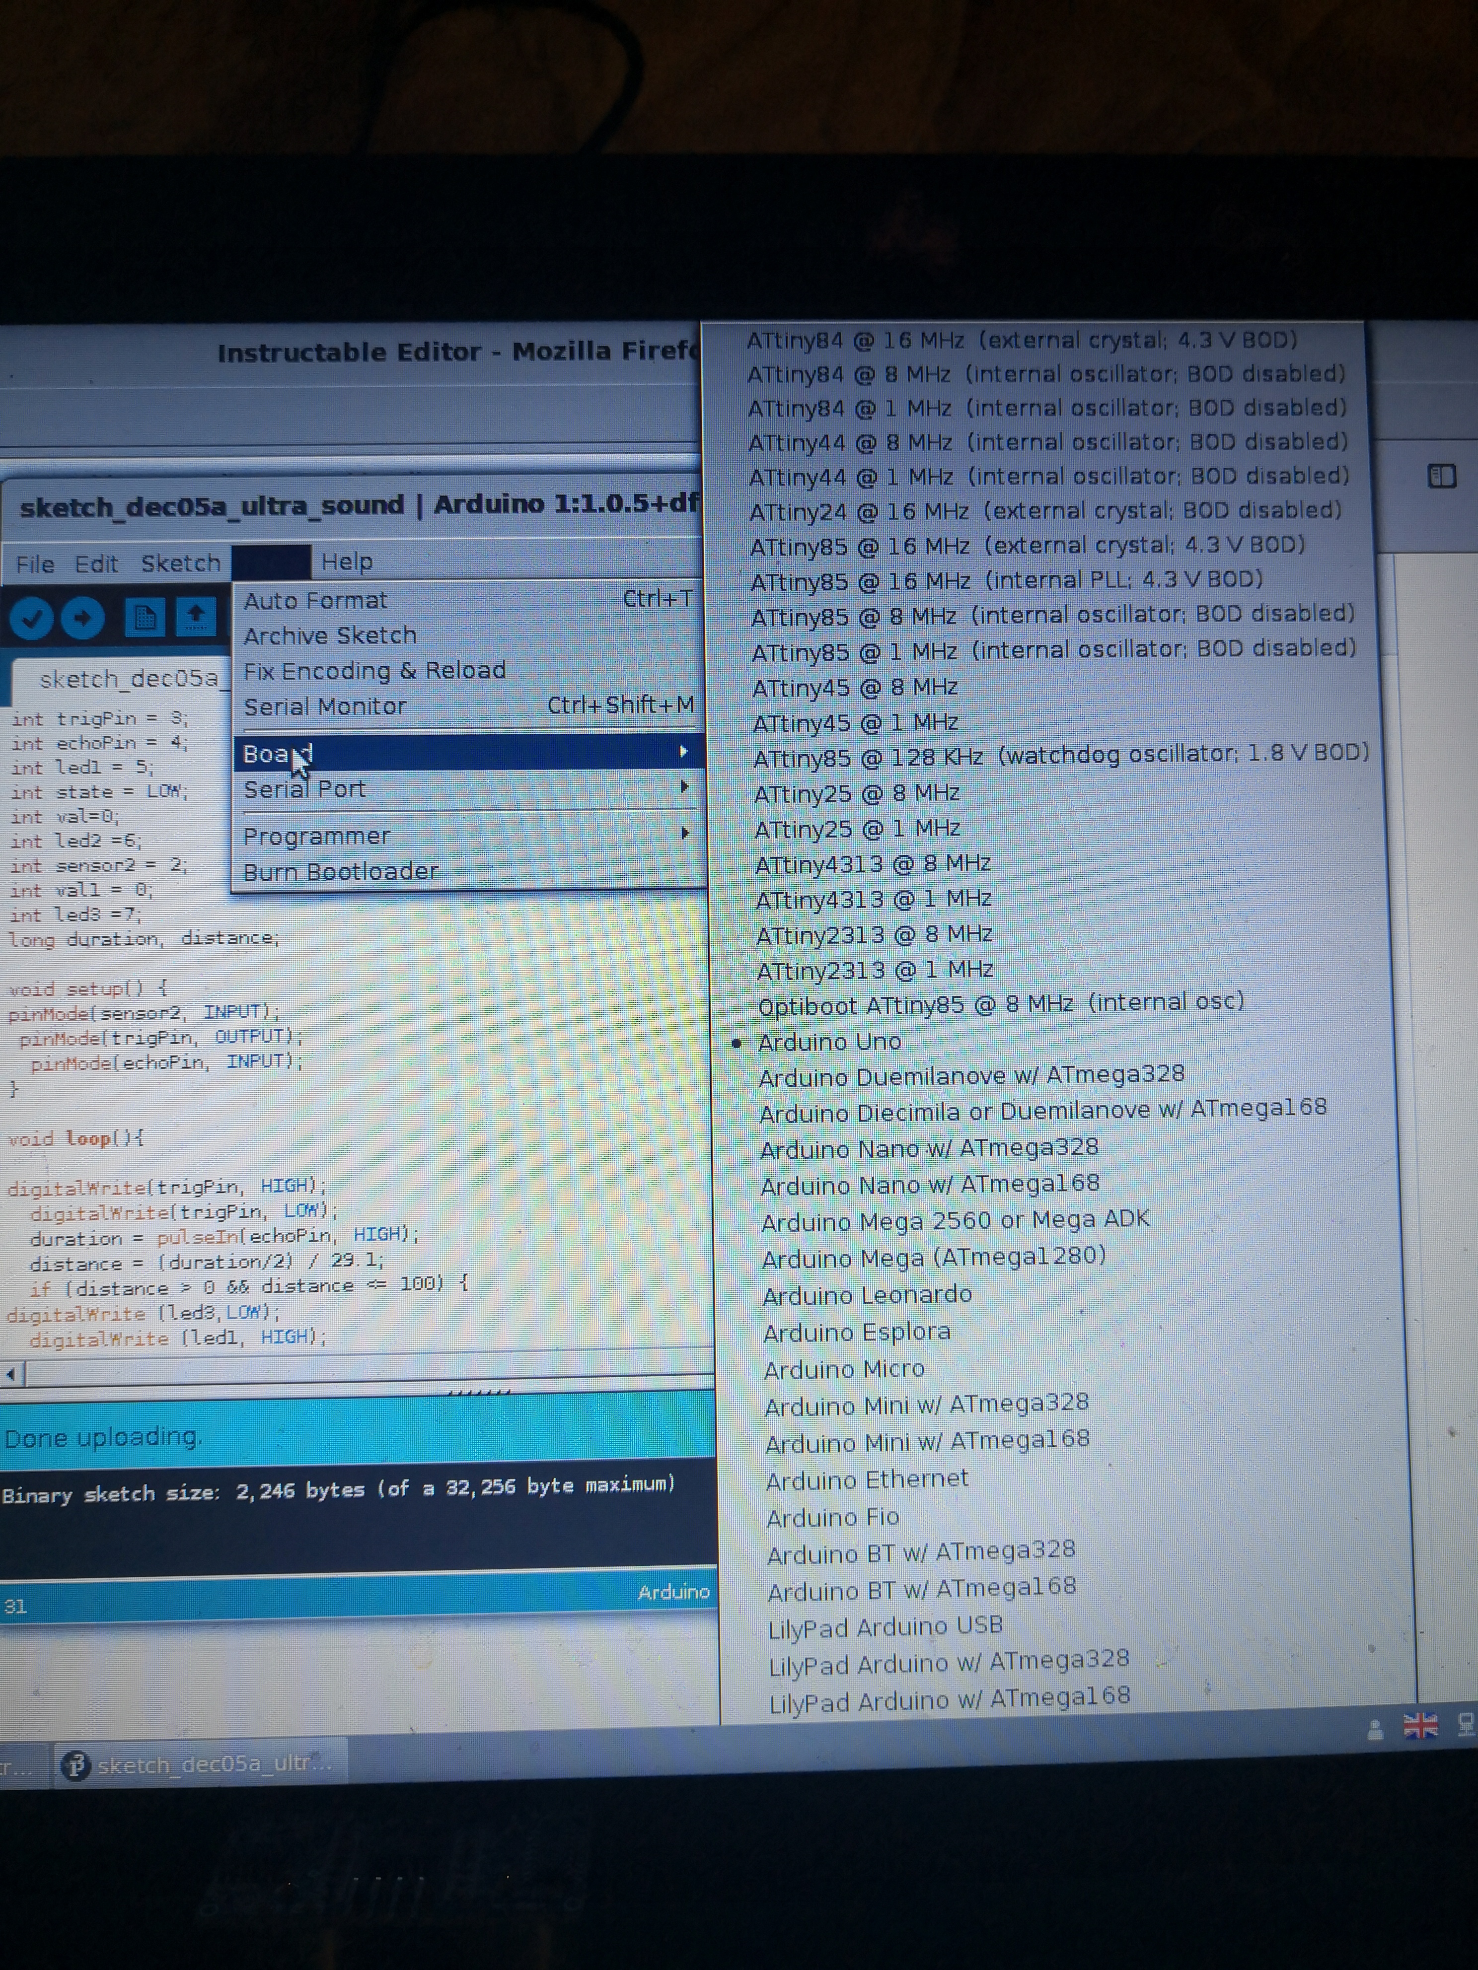
Task: Click the horizontal scrollbar left arrow
Action: coord(11,1374)
